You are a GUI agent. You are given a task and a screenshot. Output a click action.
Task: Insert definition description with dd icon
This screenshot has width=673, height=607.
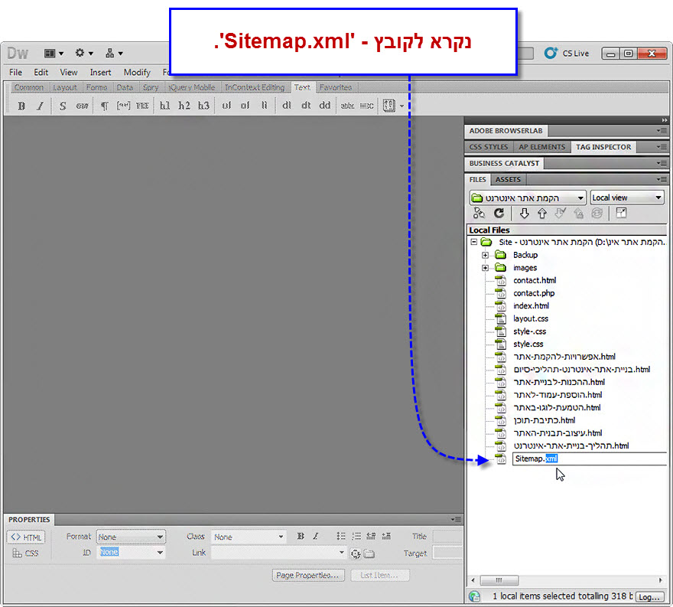click(325, 106)
